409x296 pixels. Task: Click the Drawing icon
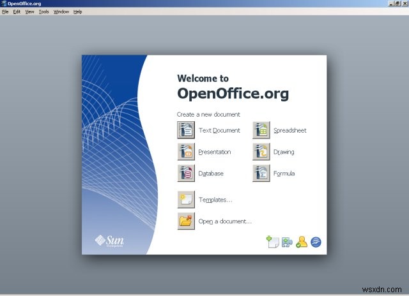coord(261,152)
